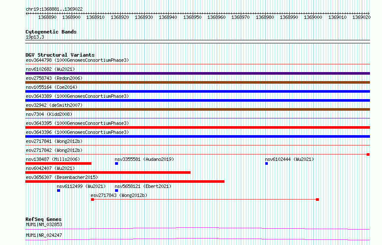Click the esv3656307 (Besenbacher2015) label
The width and height of the screenshot is (382, 245).
pyautogui.click(x=62, y=177)
